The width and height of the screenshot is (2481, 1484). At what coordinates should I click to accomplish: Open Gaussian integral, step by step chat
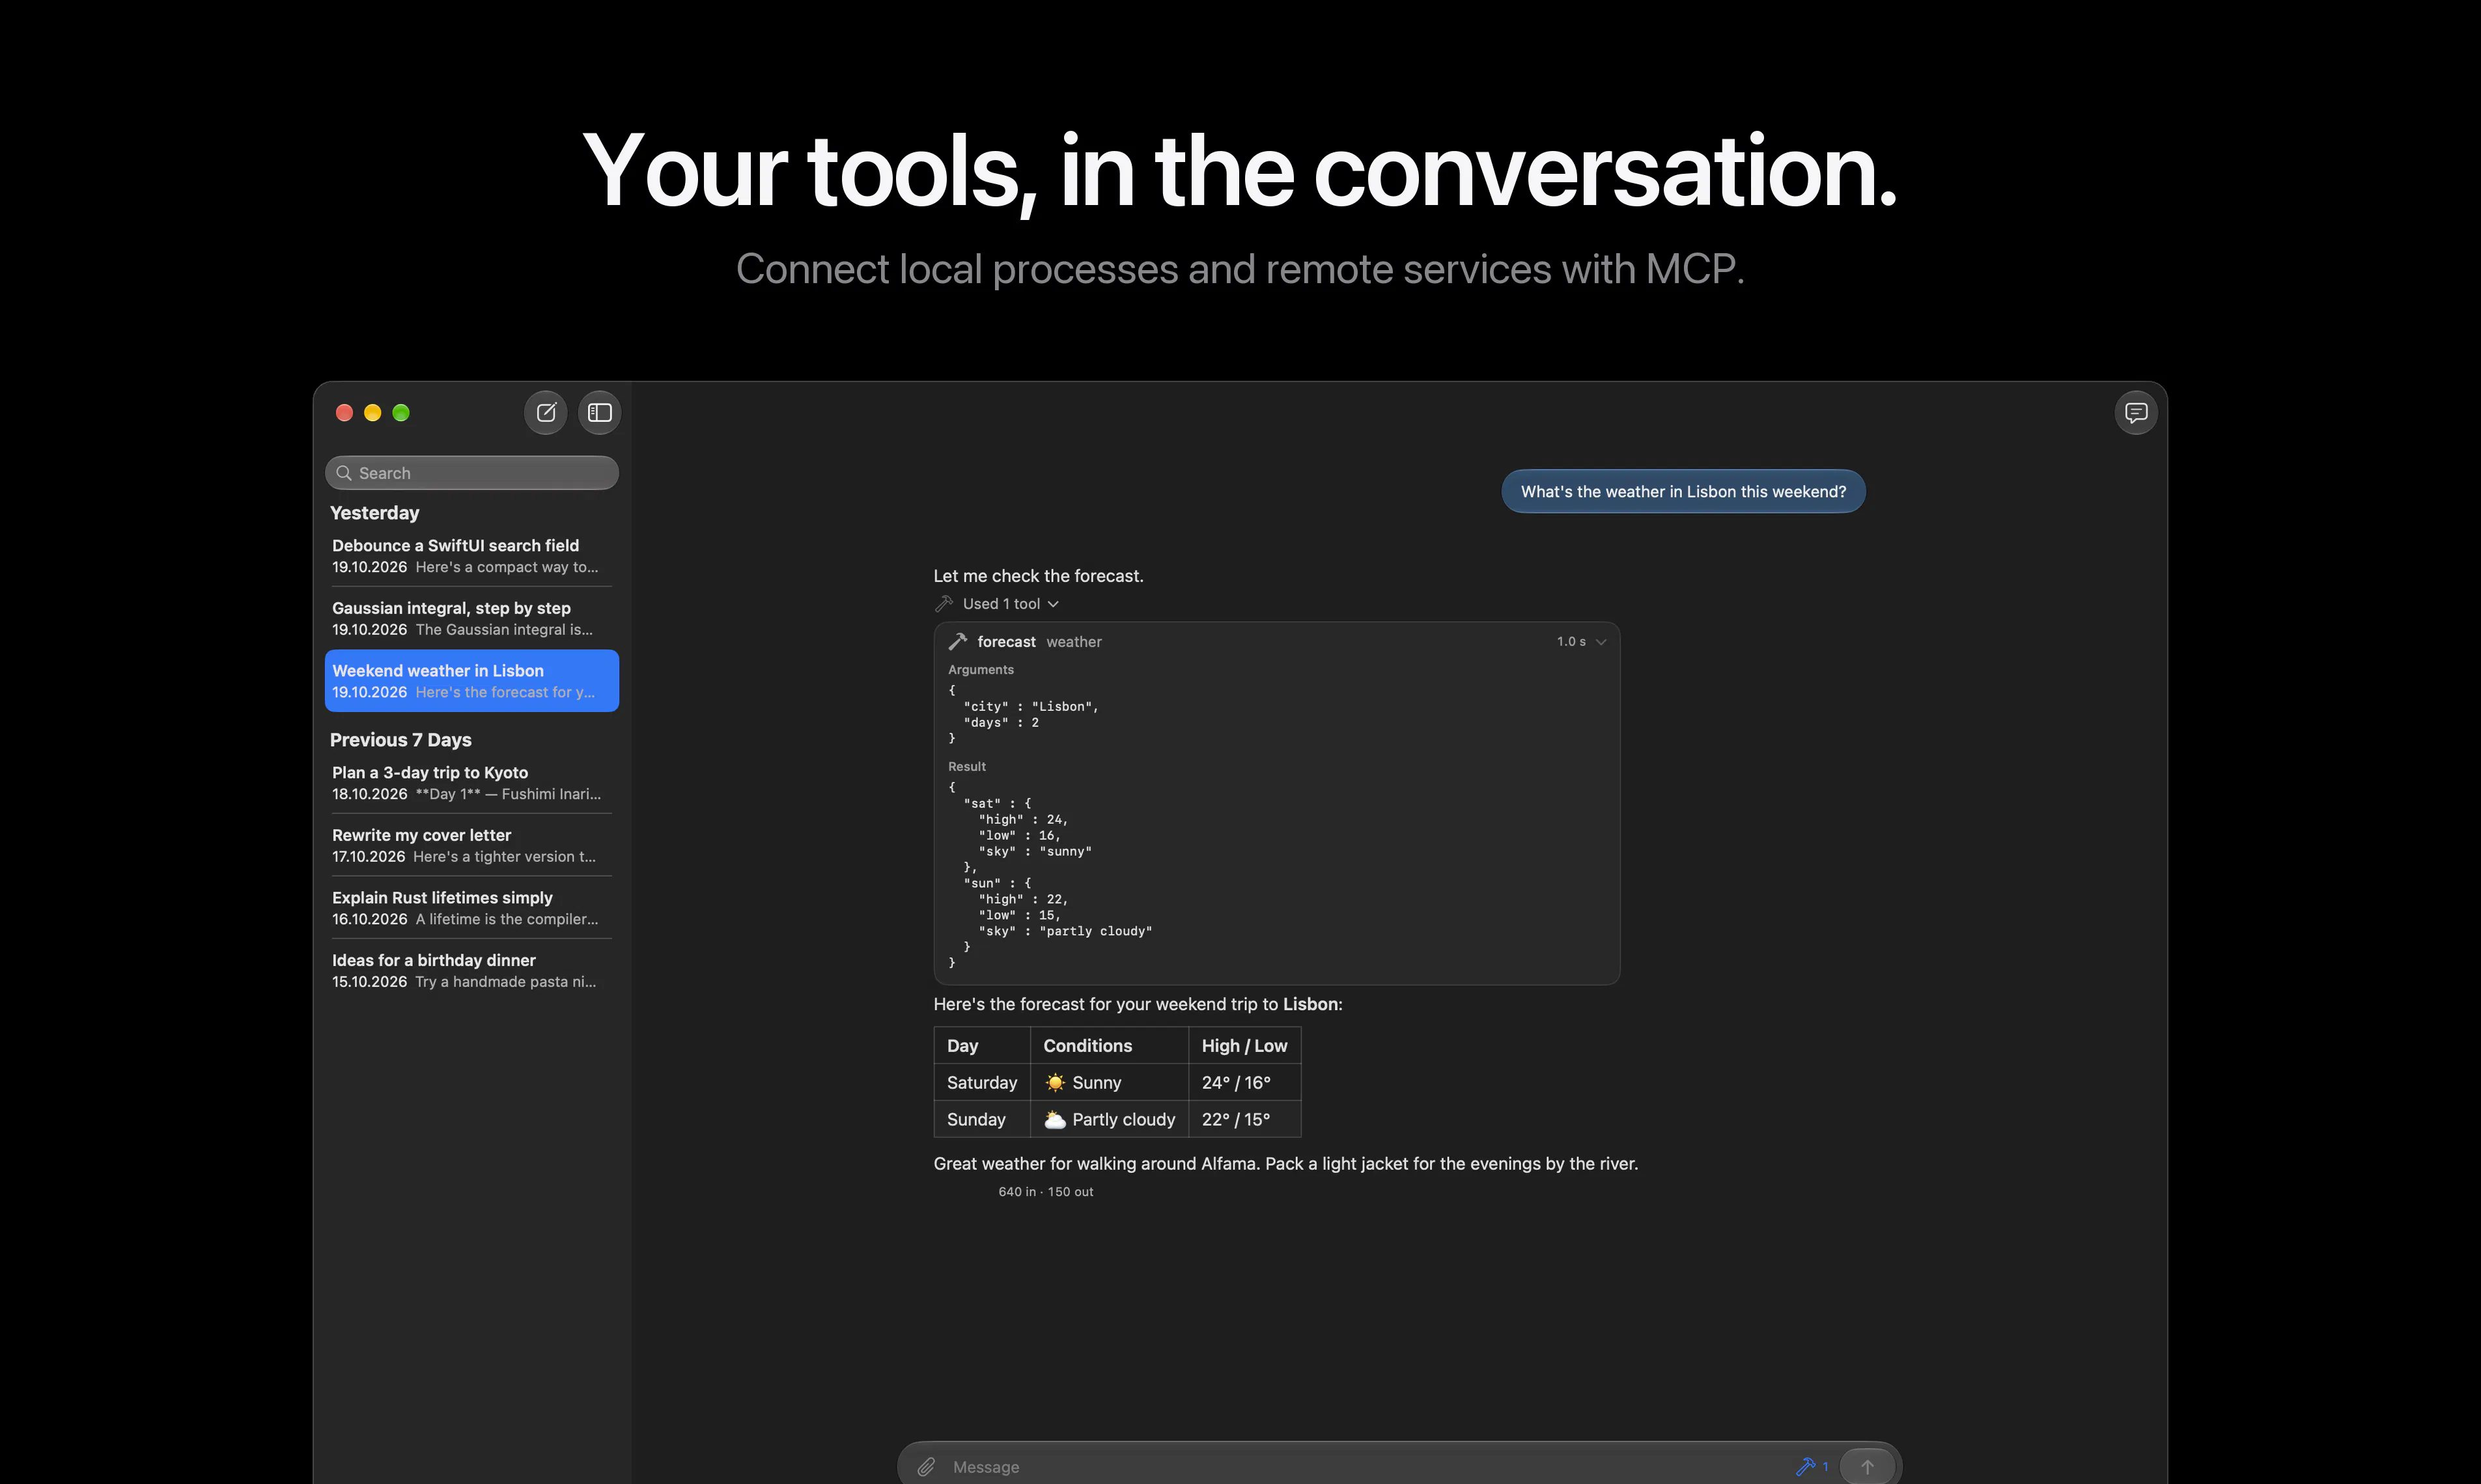472,618
